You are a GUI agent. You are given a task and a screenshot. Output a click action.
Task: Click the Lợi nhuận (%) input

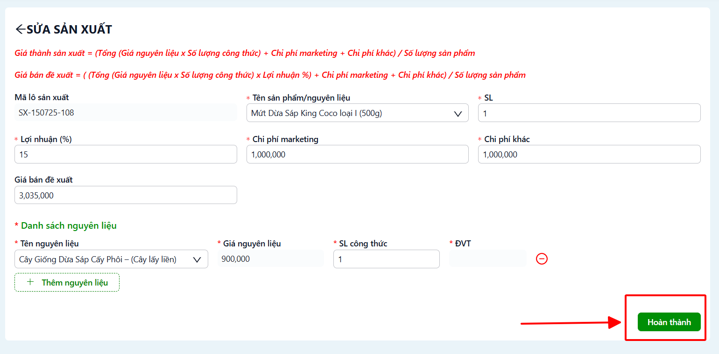[126, 154]
